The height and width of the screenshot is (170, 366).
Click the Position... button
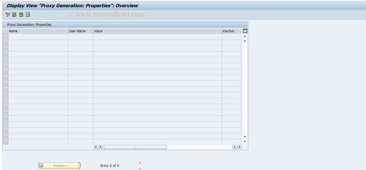click(59, 165)
